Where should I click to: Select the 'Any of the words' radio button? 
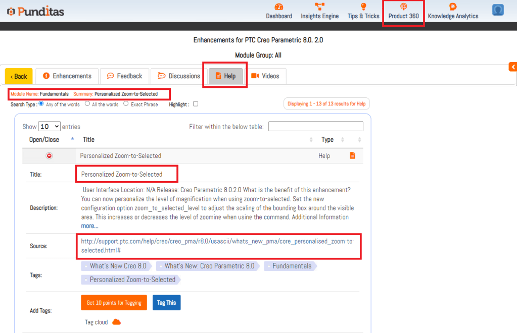tap(41, 104)
